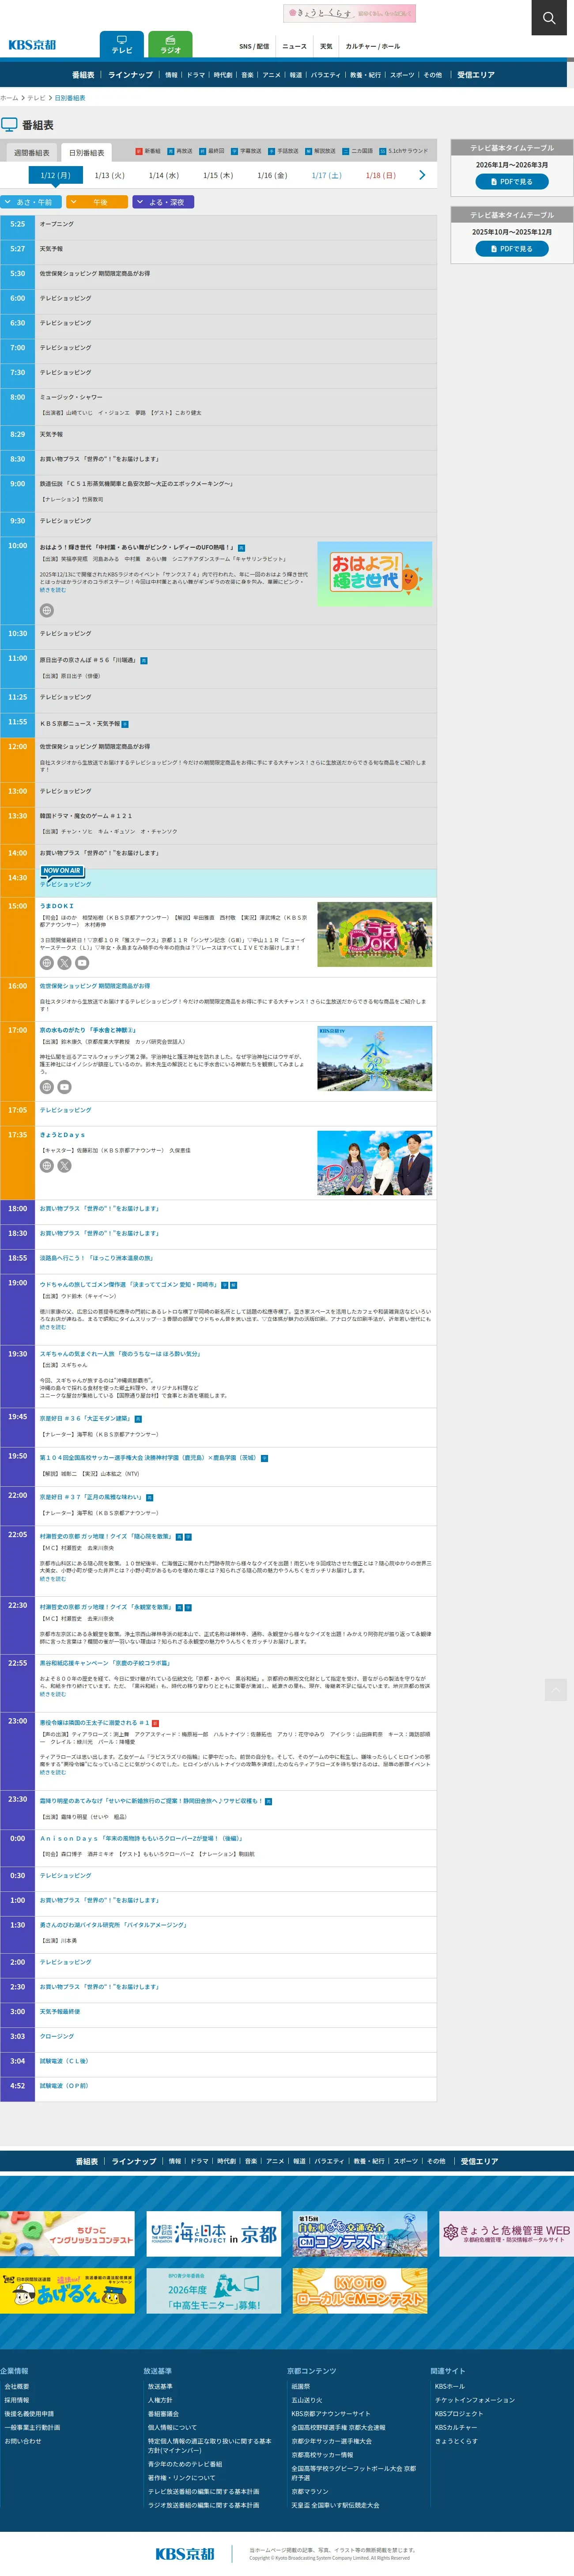
Task: Open the search magnifier icon
Action: (x=548, y=18)
